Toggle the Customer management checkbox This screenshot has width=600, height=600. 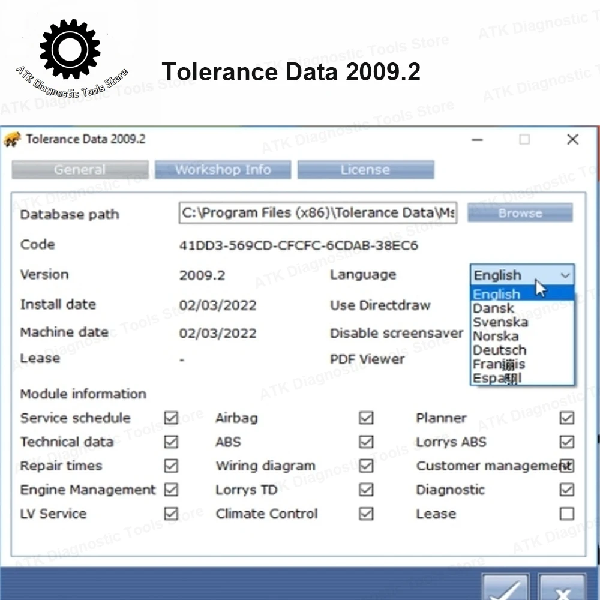tap(567, 466)
